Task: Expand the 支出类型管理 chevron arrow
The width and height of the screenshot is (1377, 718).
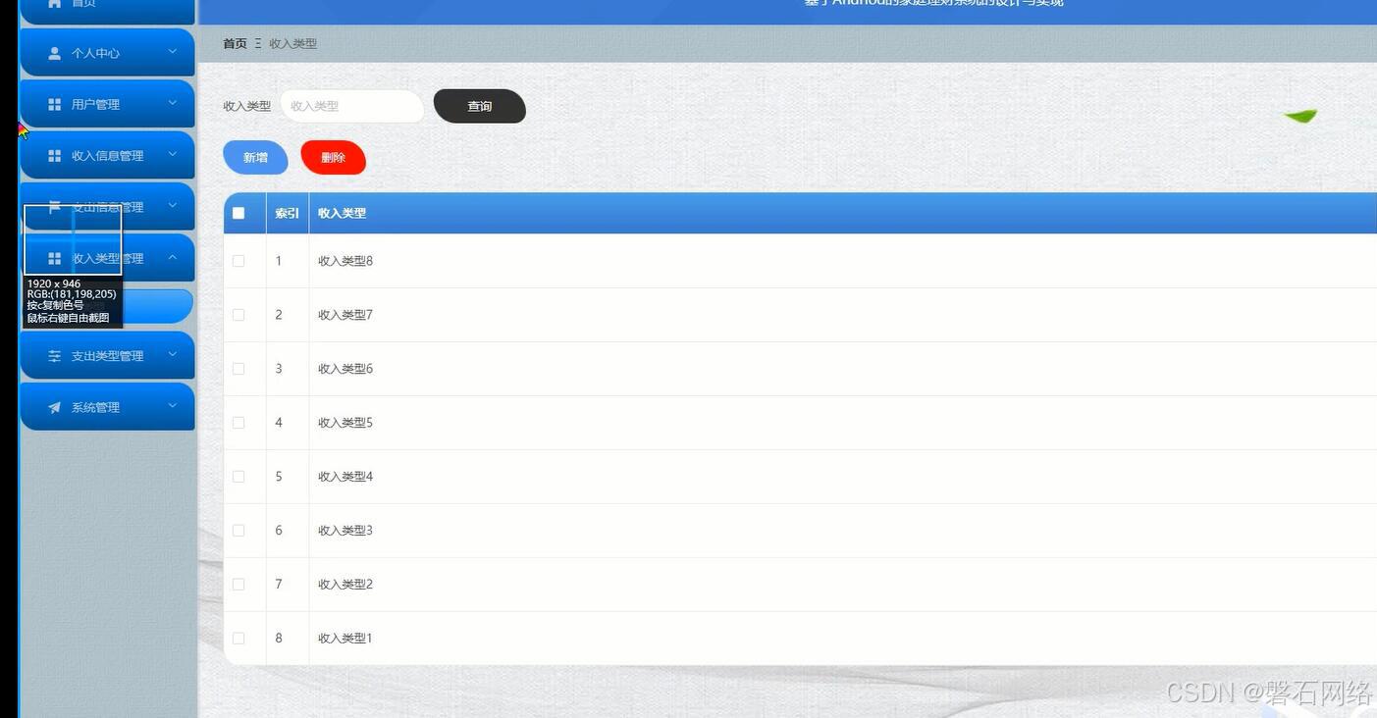Action: tap(173, 354)
